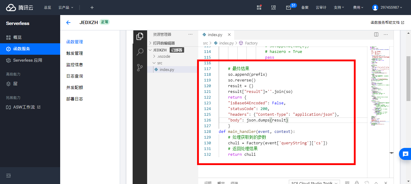Open the Layer sidebar item
Image resolution: width=411 pixels, height=184 pixels.
(x=30, y=84)
